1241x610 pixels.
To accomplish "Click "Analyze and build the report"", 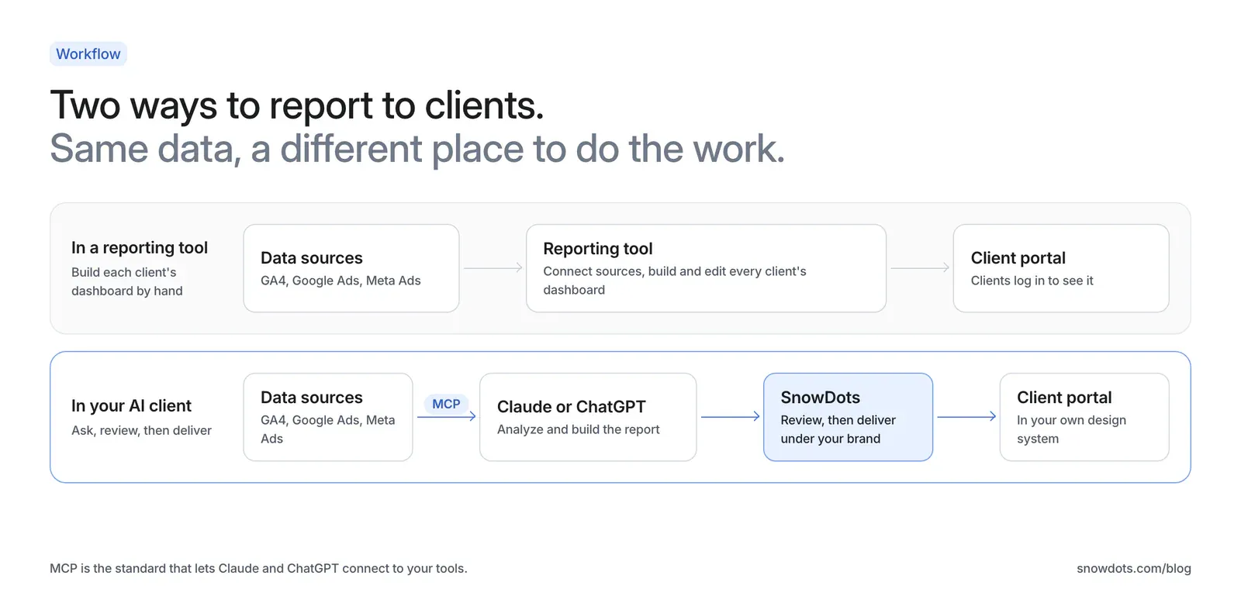I will [578, 429].
